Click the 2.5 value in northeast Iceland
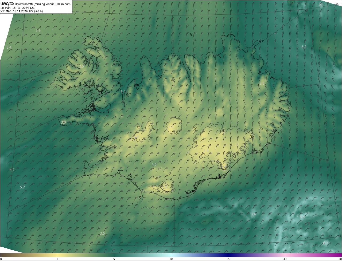The width and height of the screenshot is (342, 261). pyautogui.click(x=262, y=83)
